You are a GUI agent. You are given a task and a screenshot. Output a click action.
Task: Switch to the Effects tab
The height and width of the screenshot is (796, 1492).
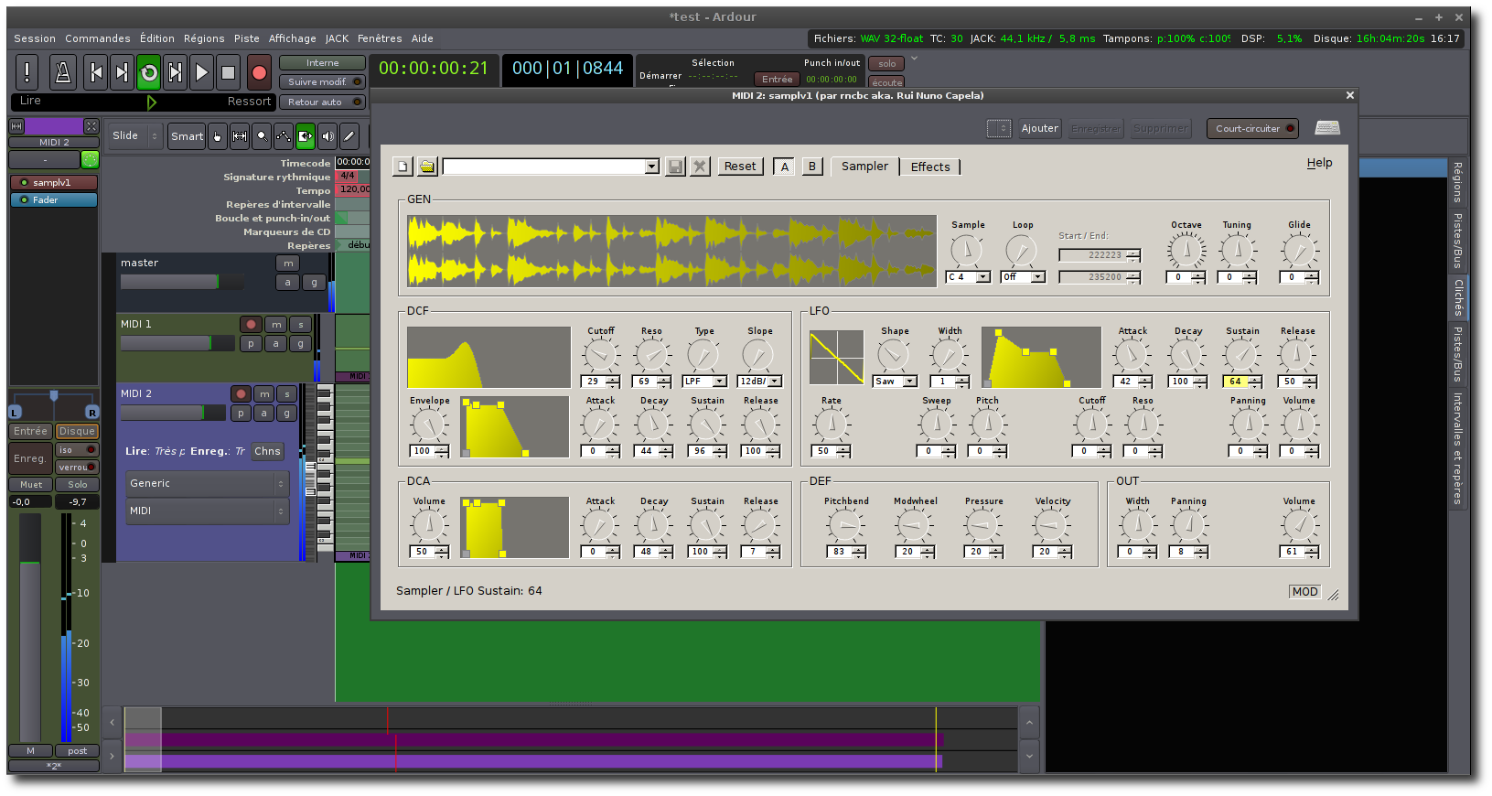click(929, 167)
